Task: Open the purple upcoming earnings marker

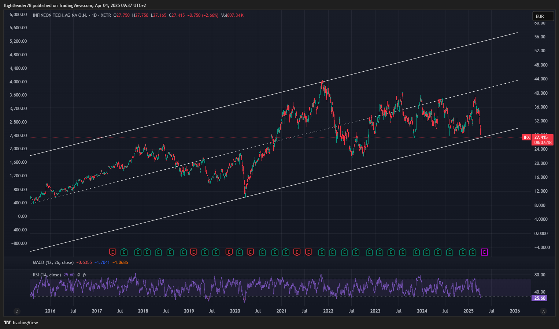Action: (x=484, y=252)
